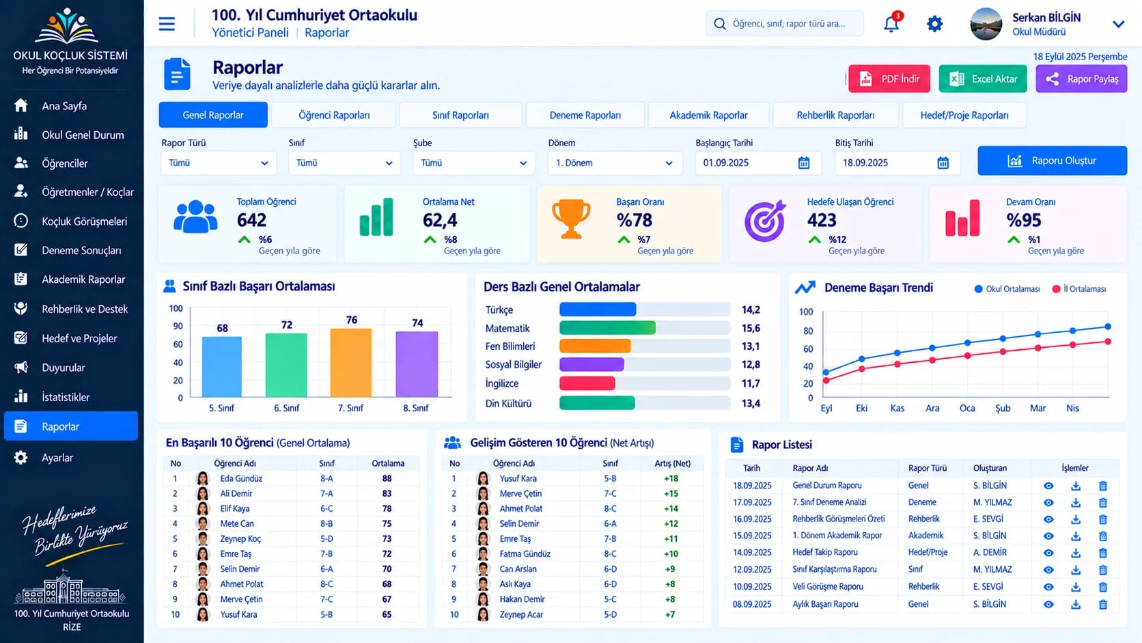Focus the search field in header
This screenshot has height=643, width=1142.
point(784,23)
